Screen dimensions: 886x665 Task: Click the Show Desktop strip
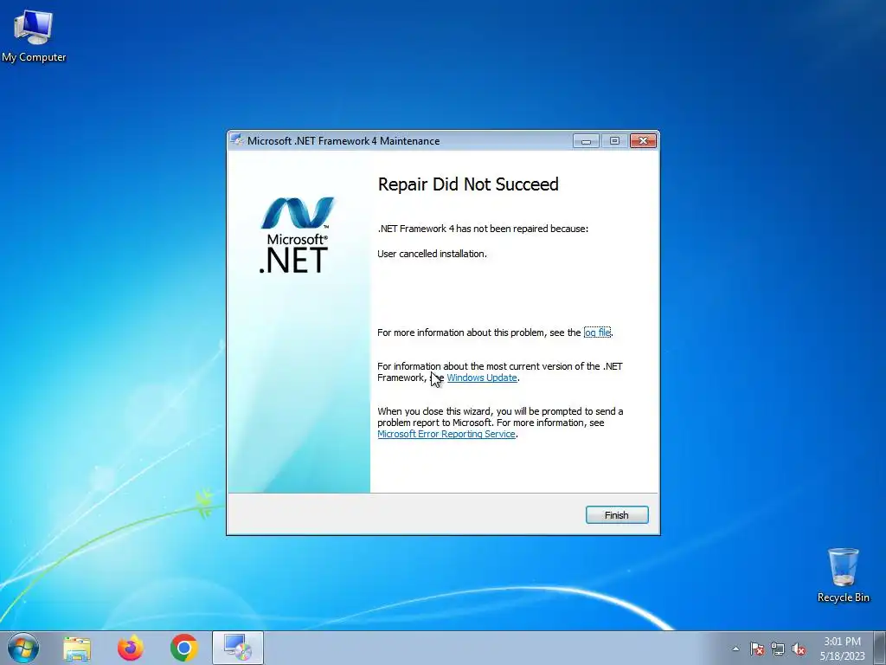pyautogui.click(x=880, y=648)
